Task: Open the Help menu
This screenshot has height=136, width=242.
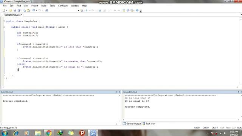Action: click(84, 6)
